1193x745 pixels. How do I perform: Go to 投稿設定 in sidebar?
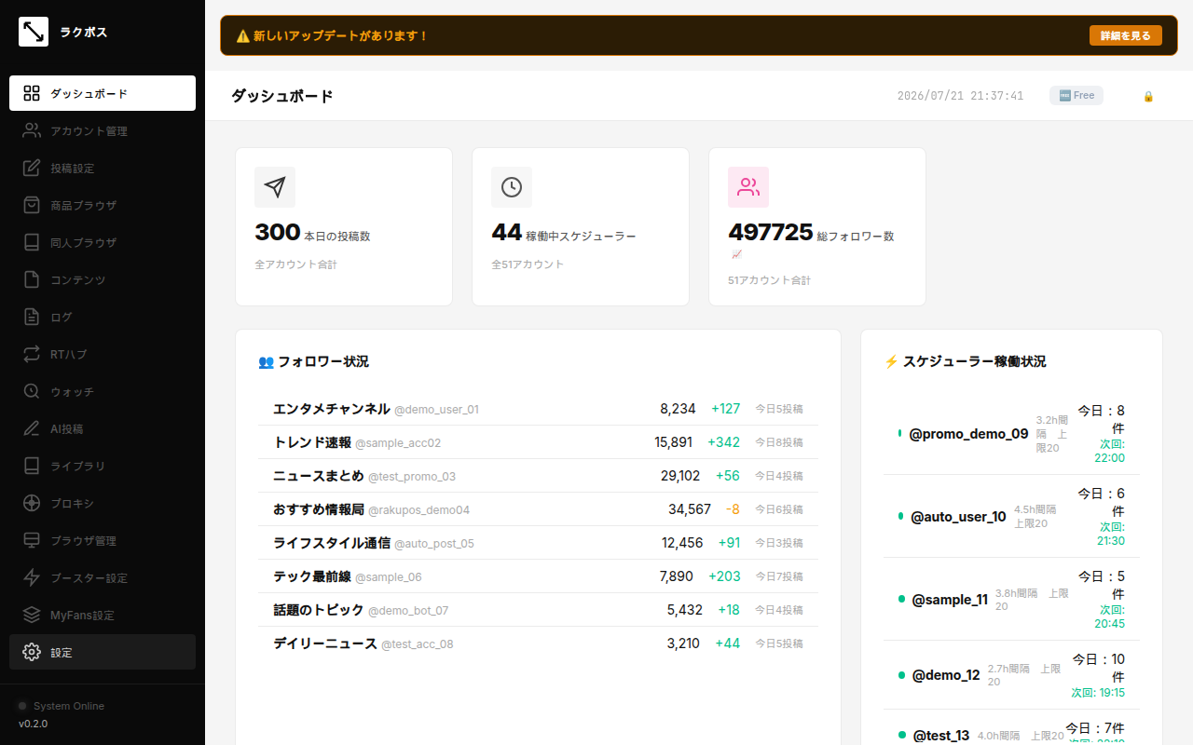[103, 168]
